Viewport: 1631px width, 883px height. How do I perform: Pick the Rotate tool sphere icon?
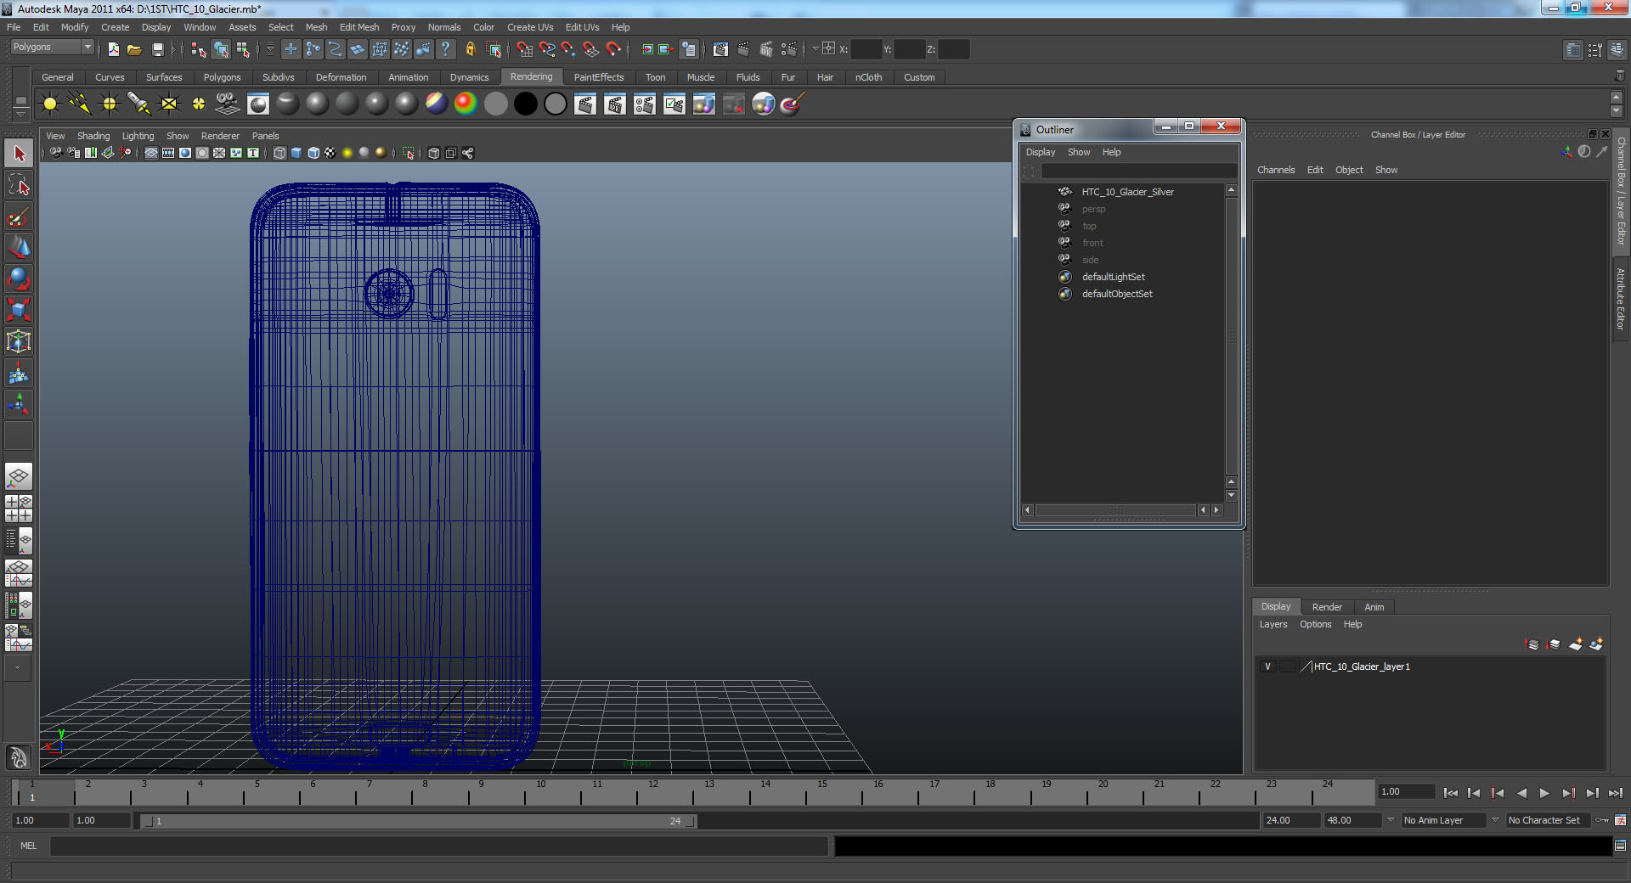[19, 278]
